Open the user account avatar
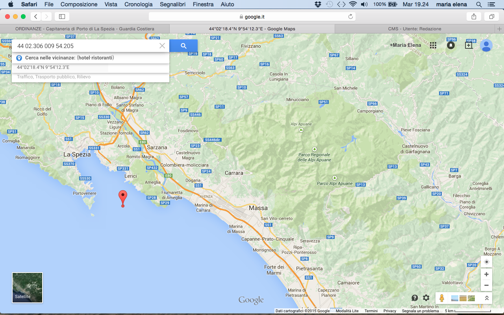The image size is (504, 315). [x=486, y=46]
